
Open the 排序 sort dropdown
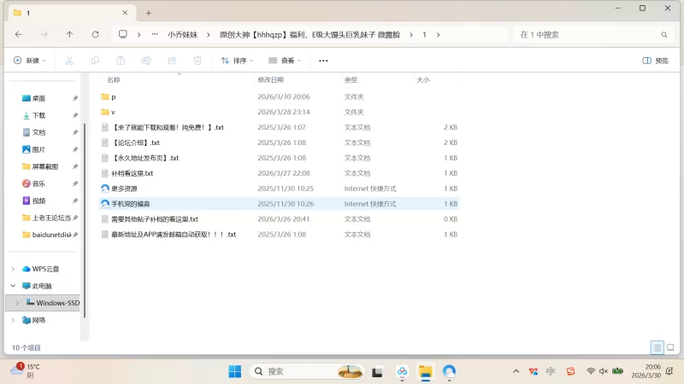238,61
